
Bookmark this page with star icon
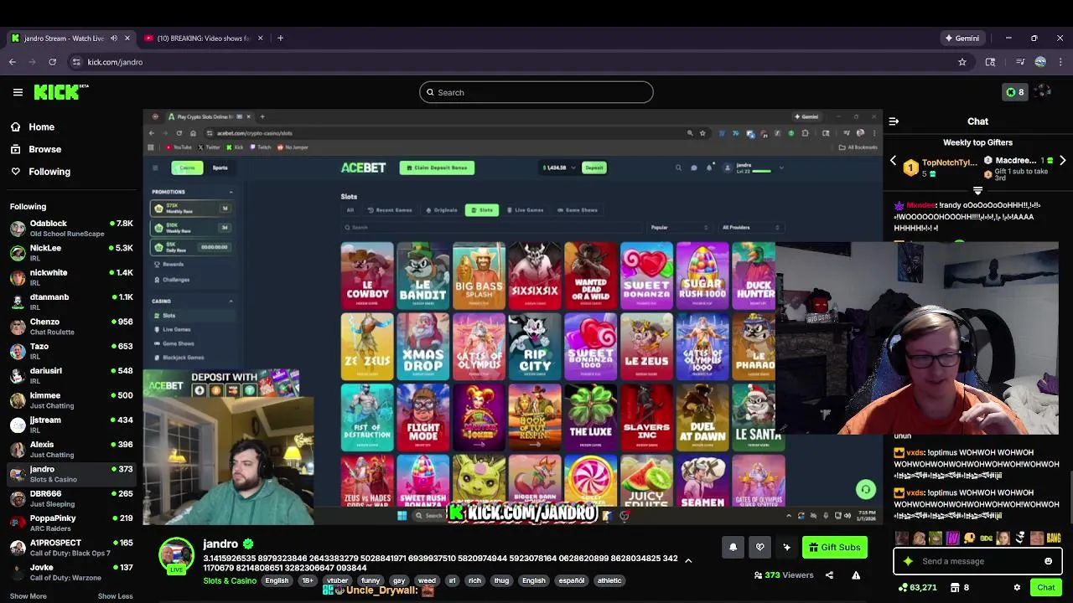click(x=962, y=62)
